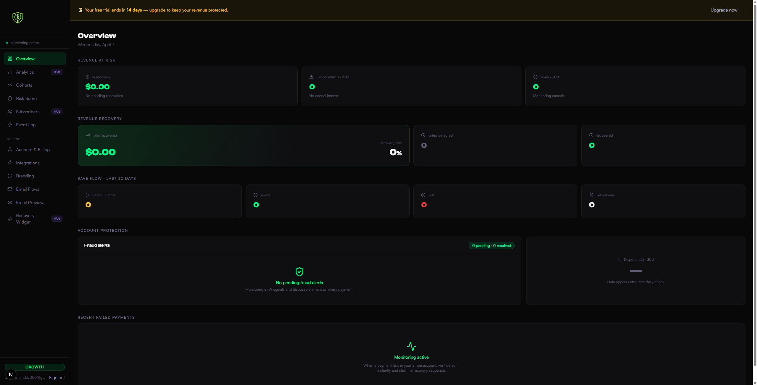Click the Risk Score shield icon
757x385 pixels.
10,98
